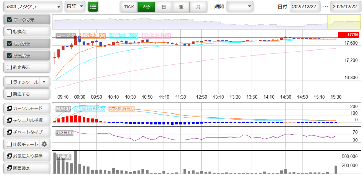Uncheck the データ表示 checkbox
The image size is (363, 175).
click(10, 20)
